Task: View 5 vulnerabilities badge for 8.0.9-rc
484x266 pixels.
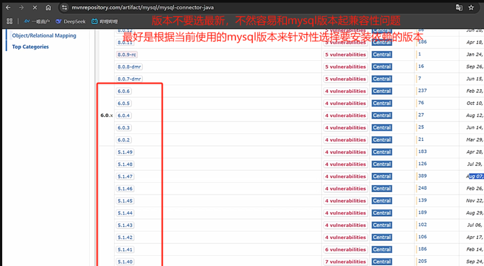Action: [345, 55]
